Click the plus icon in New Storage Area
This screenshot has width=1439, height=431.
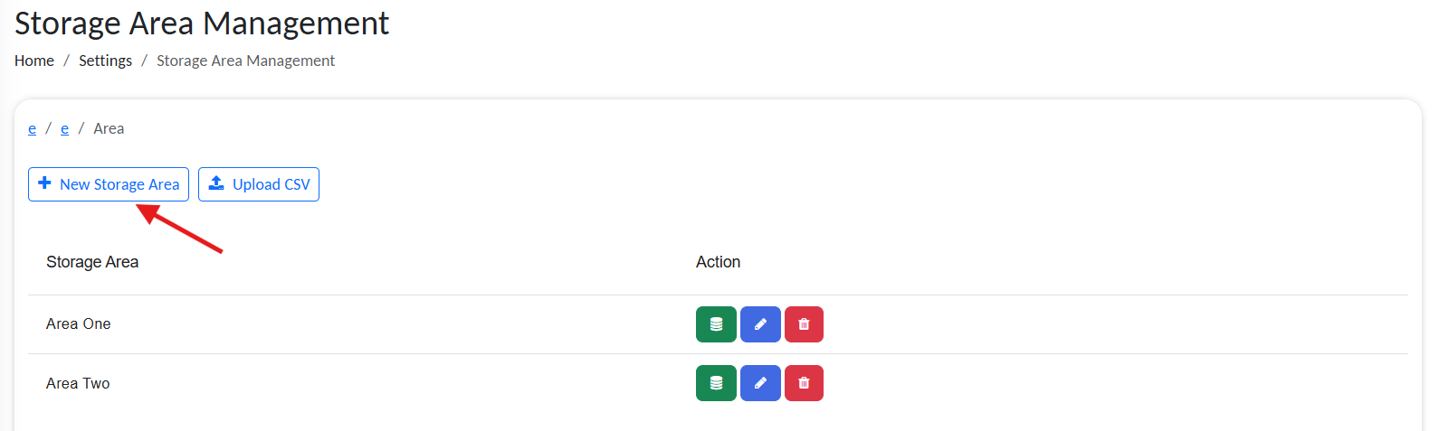click(x=44, y=183)
